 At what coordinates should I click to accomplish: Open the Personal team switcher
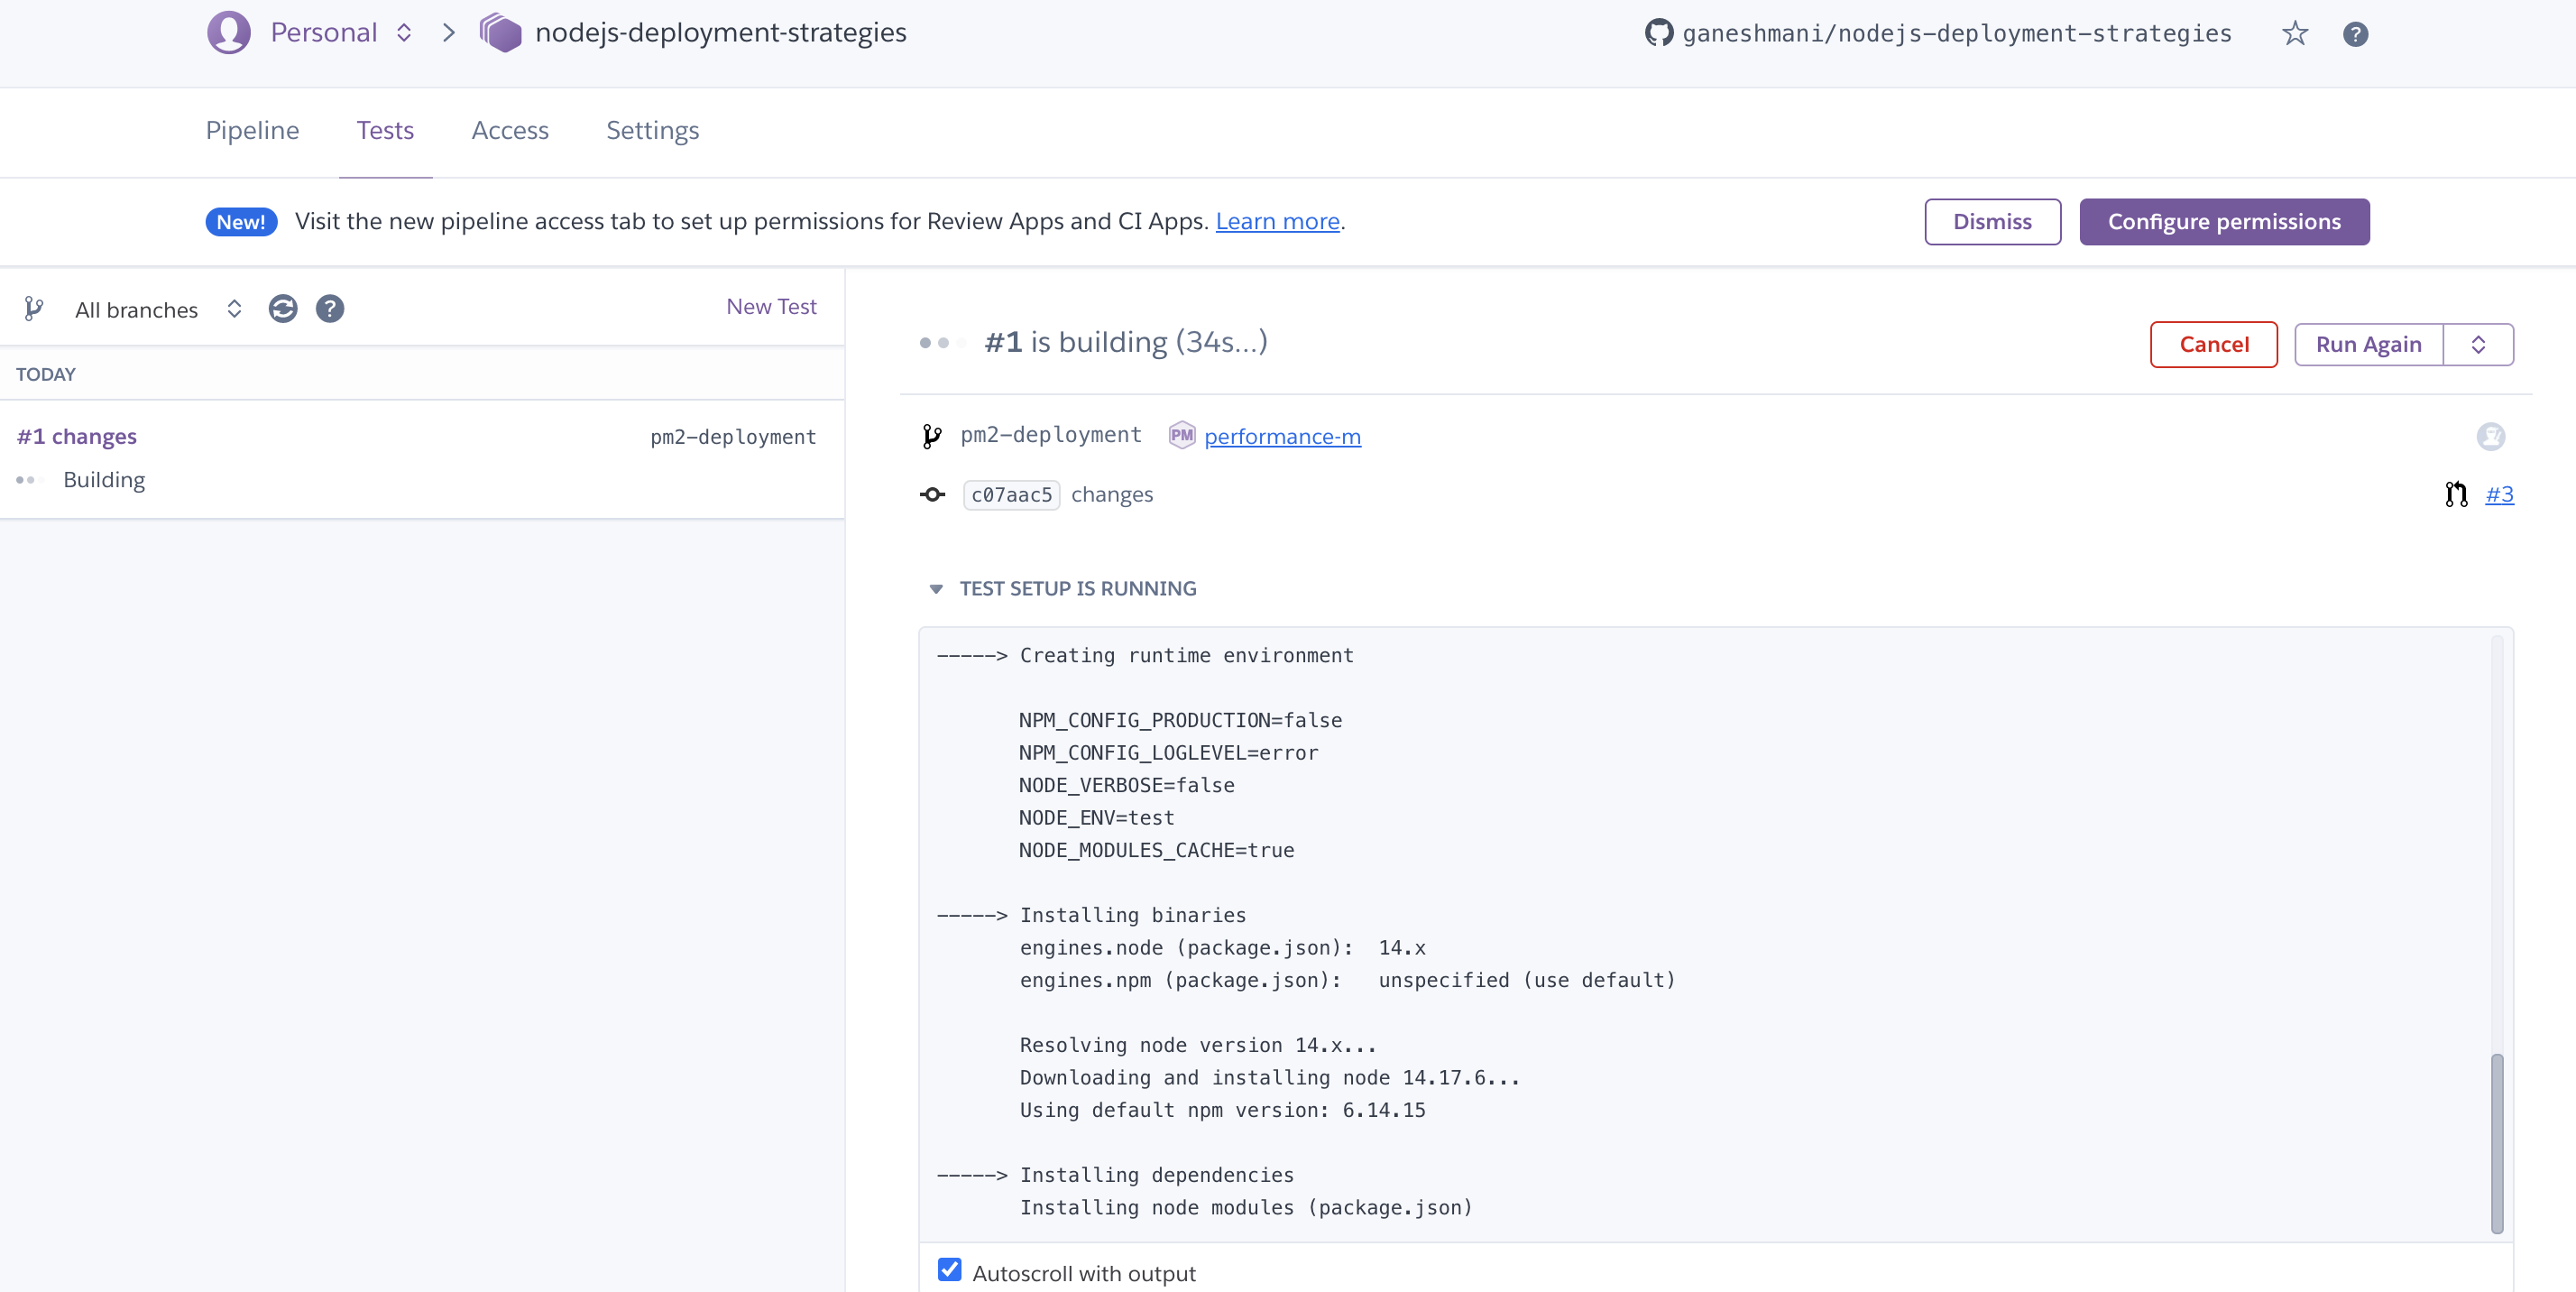[340, 33]
